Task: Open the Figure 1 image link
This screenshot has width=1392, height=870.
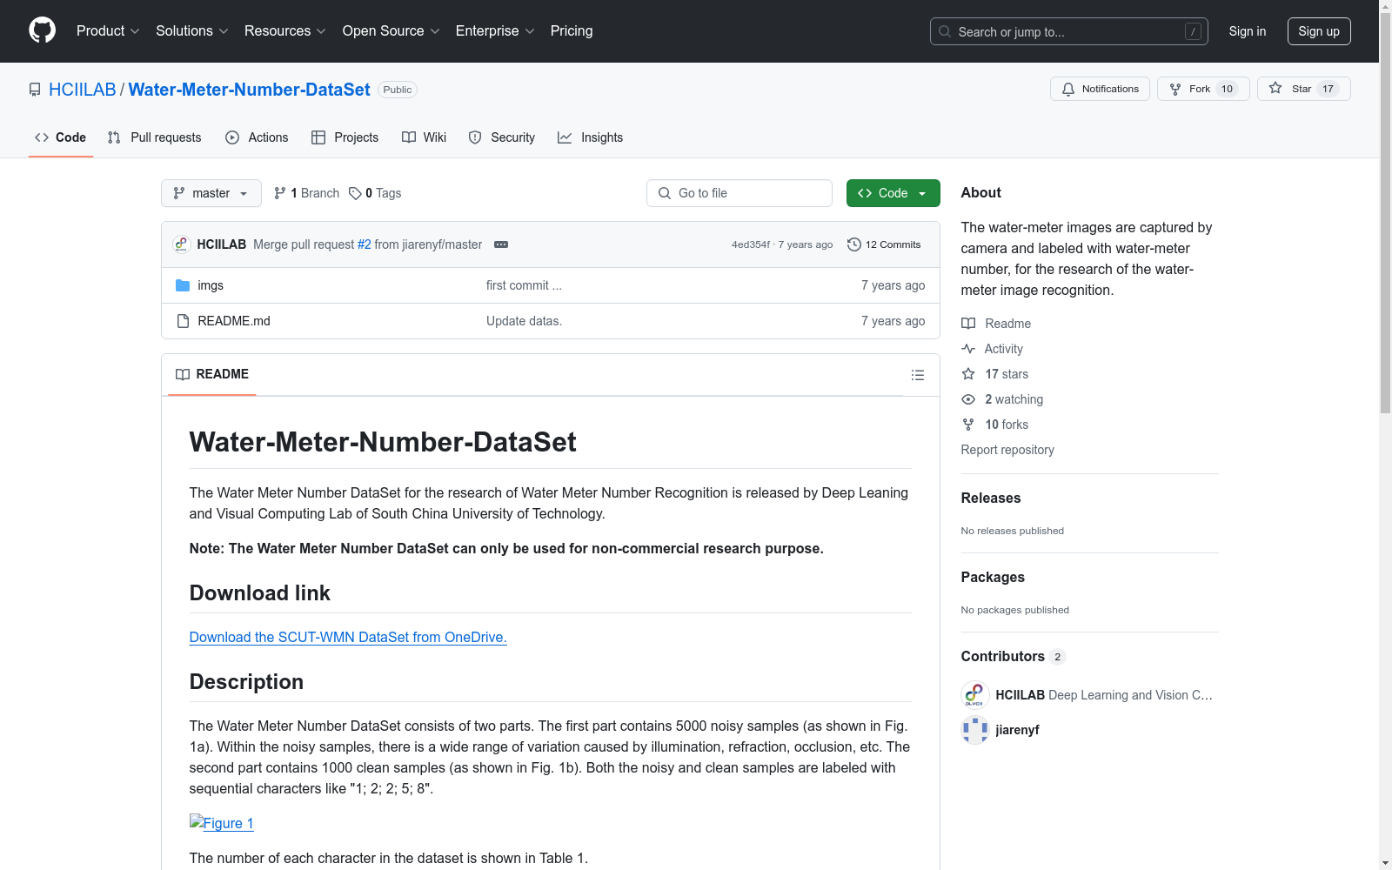Action: (222, 823)
